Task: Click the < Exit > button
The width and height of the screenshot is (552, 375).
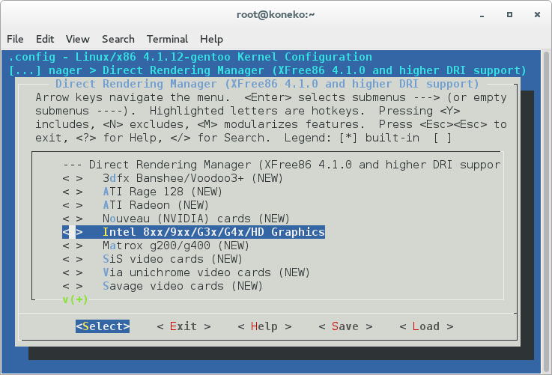Action: (184, 326)
